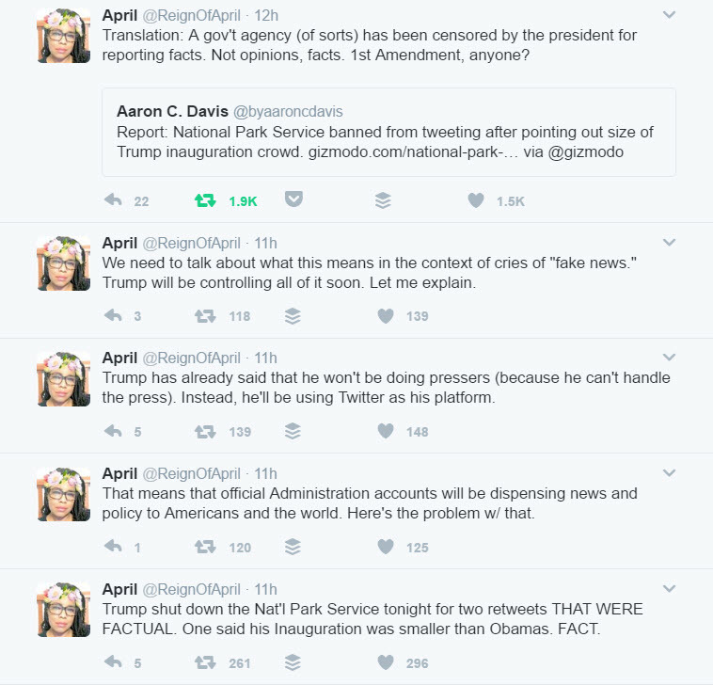Open the chevron menu on the "Translation" tweet
The width and height of the screenshot is (713, 685).
click(x=669, y=15)
